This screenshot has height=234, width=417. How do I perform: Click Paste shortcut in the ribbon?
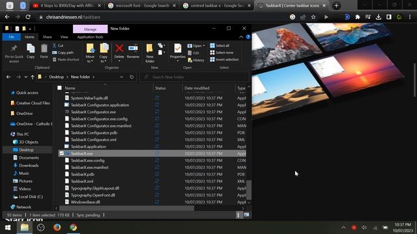tap(66, 59)
